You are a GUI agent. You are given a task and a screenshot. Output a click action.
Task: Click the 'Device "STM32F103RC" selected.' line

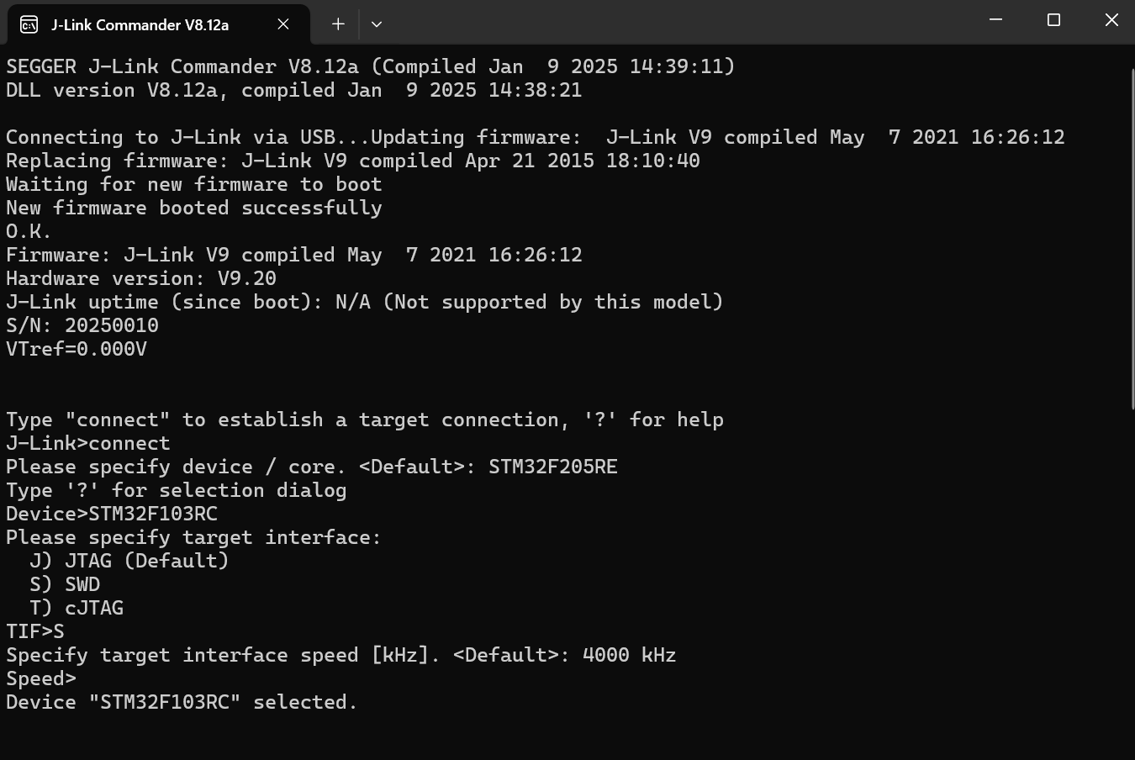point(182,702)
